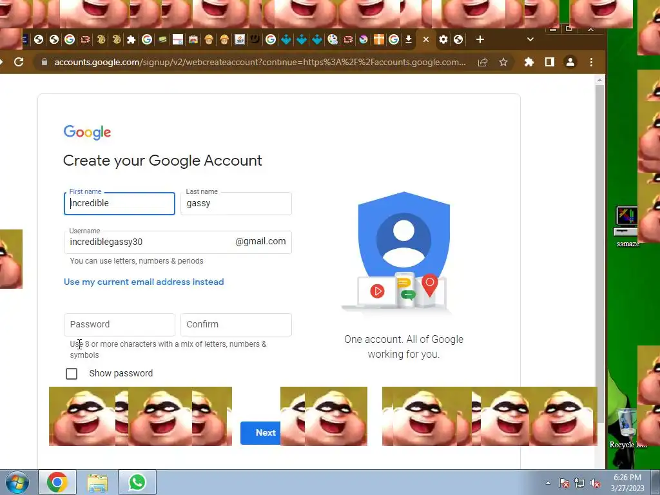Image resolution: width=660 pixels, height=495 pixels.
Task: Click into the Confirm password field
Action: (x=236, y=325)
